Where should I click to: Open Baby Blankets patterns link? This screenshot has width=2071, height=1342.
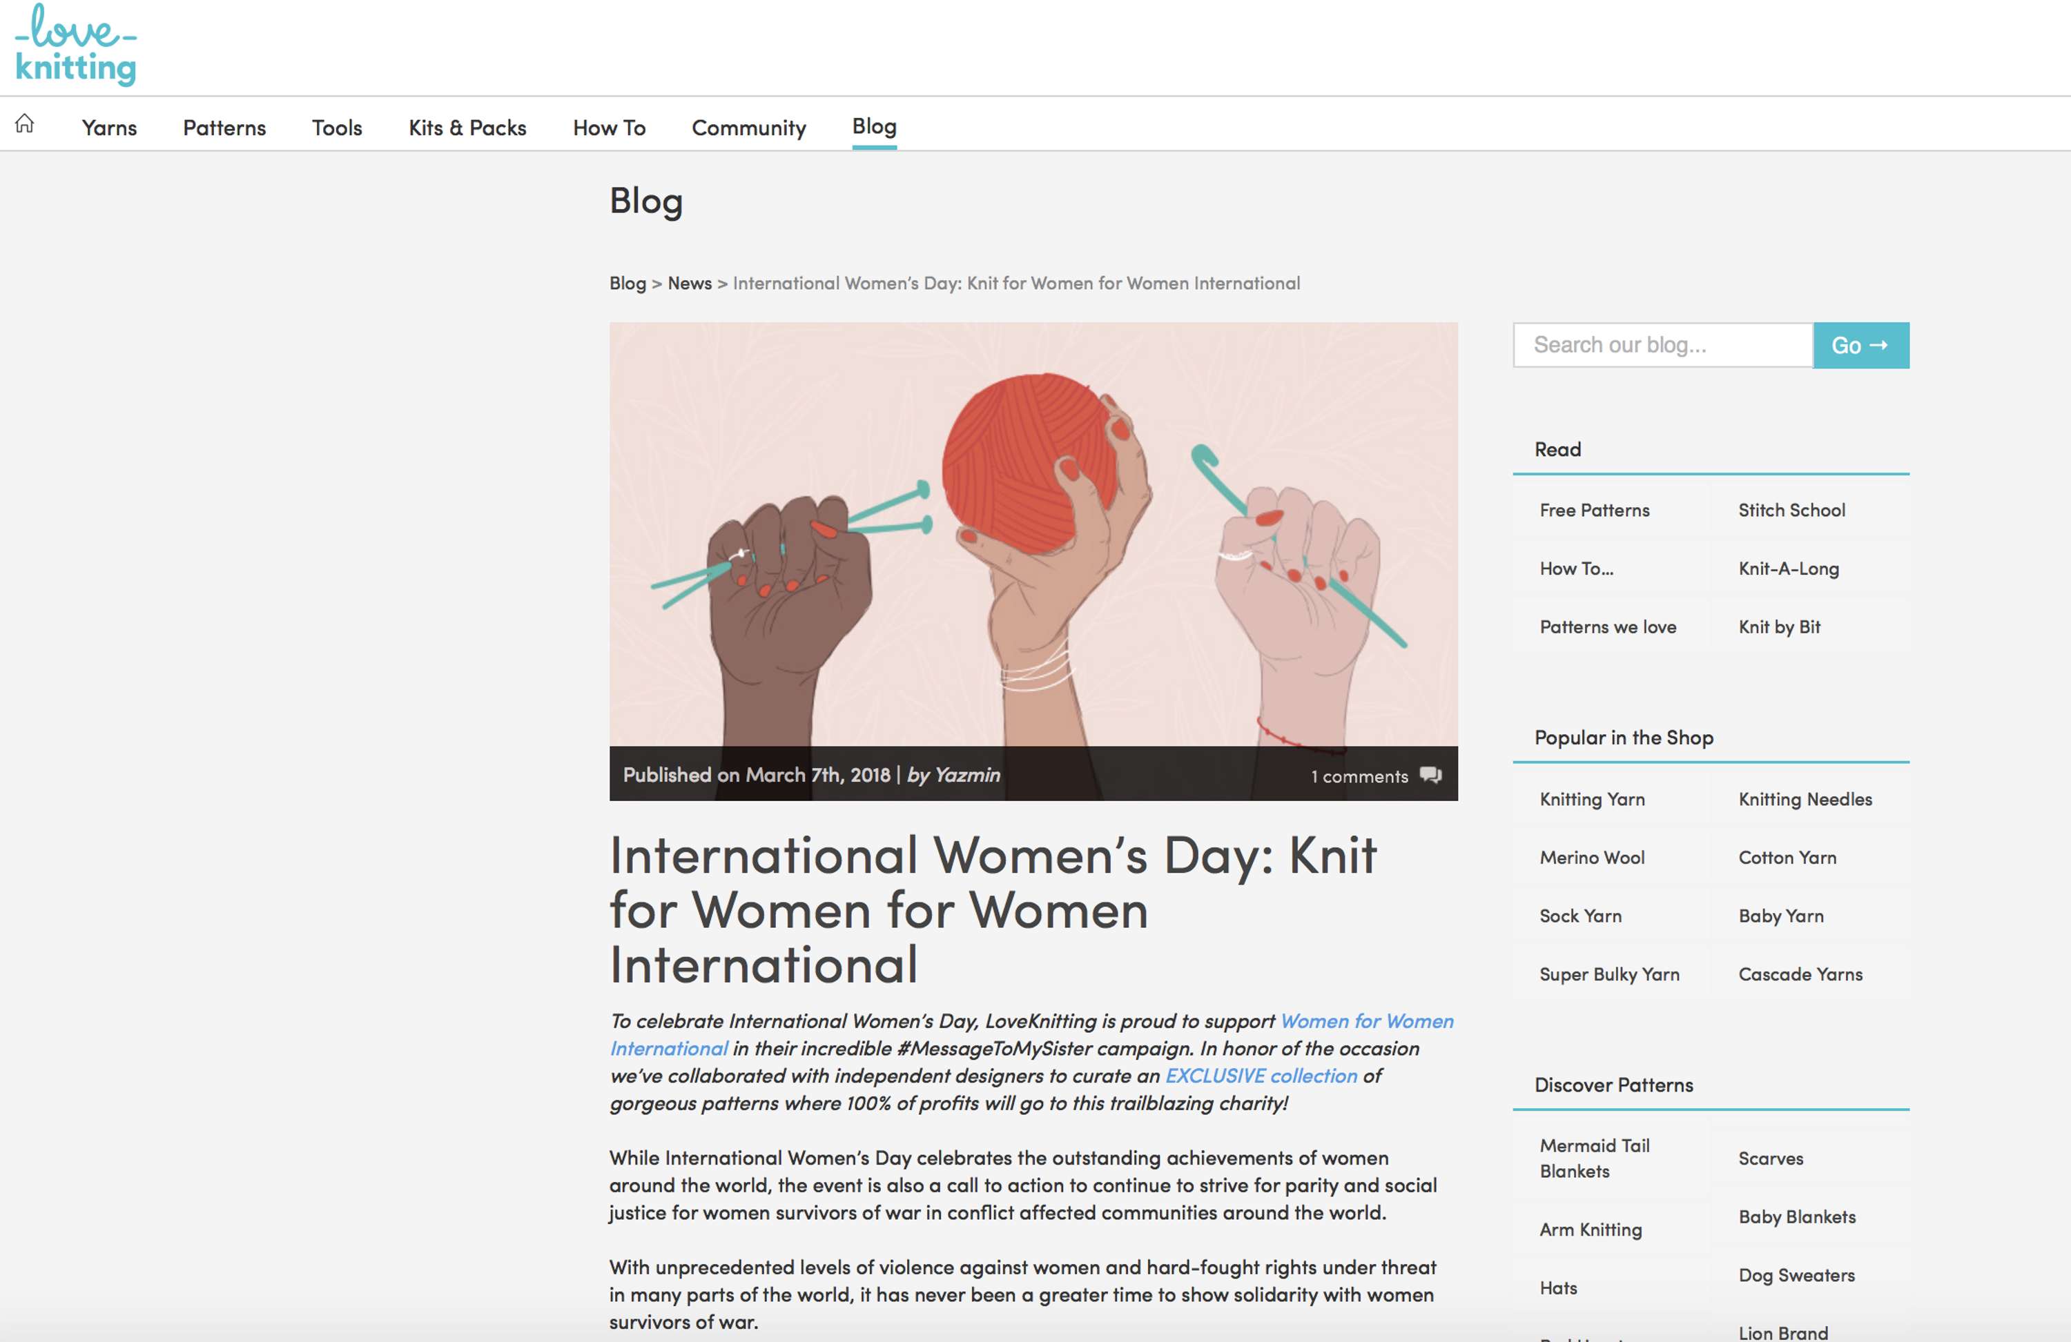(1797, 1216)
